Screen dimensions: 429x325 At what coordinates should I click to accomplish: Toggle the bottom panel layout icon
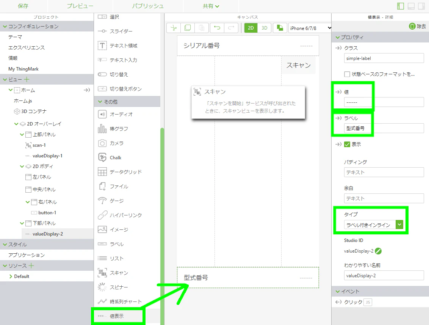pos(411,6)
